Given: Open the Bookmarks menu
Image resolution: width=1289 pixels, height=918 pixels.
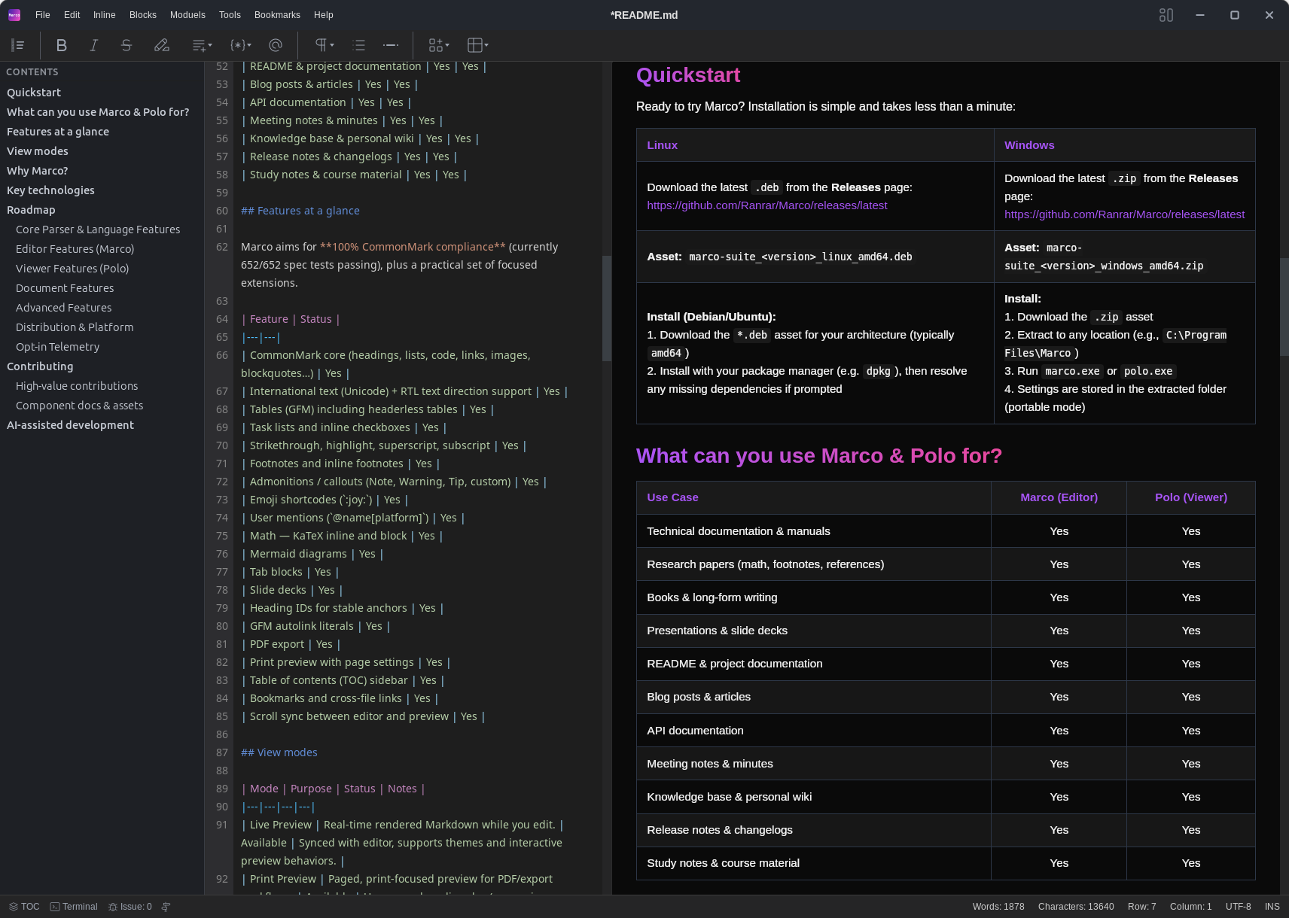Looking at the screenshot, I should (x=277, y=15).
